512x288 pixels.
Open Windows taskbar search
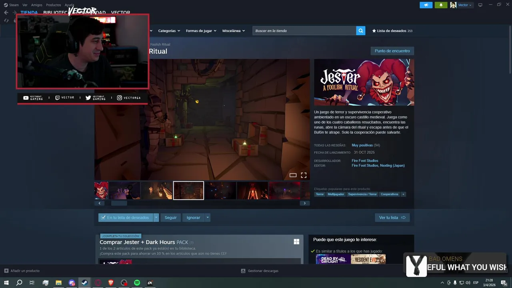[19, 283]
